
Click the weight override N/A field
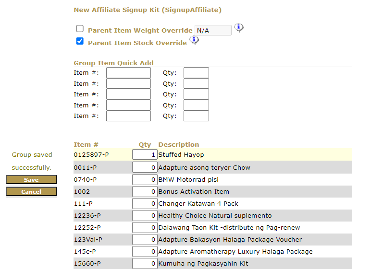click(x=213, y=30)
